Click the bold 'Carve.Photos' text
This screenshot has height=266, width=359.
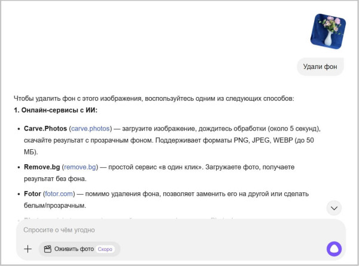tap(45, 128)
